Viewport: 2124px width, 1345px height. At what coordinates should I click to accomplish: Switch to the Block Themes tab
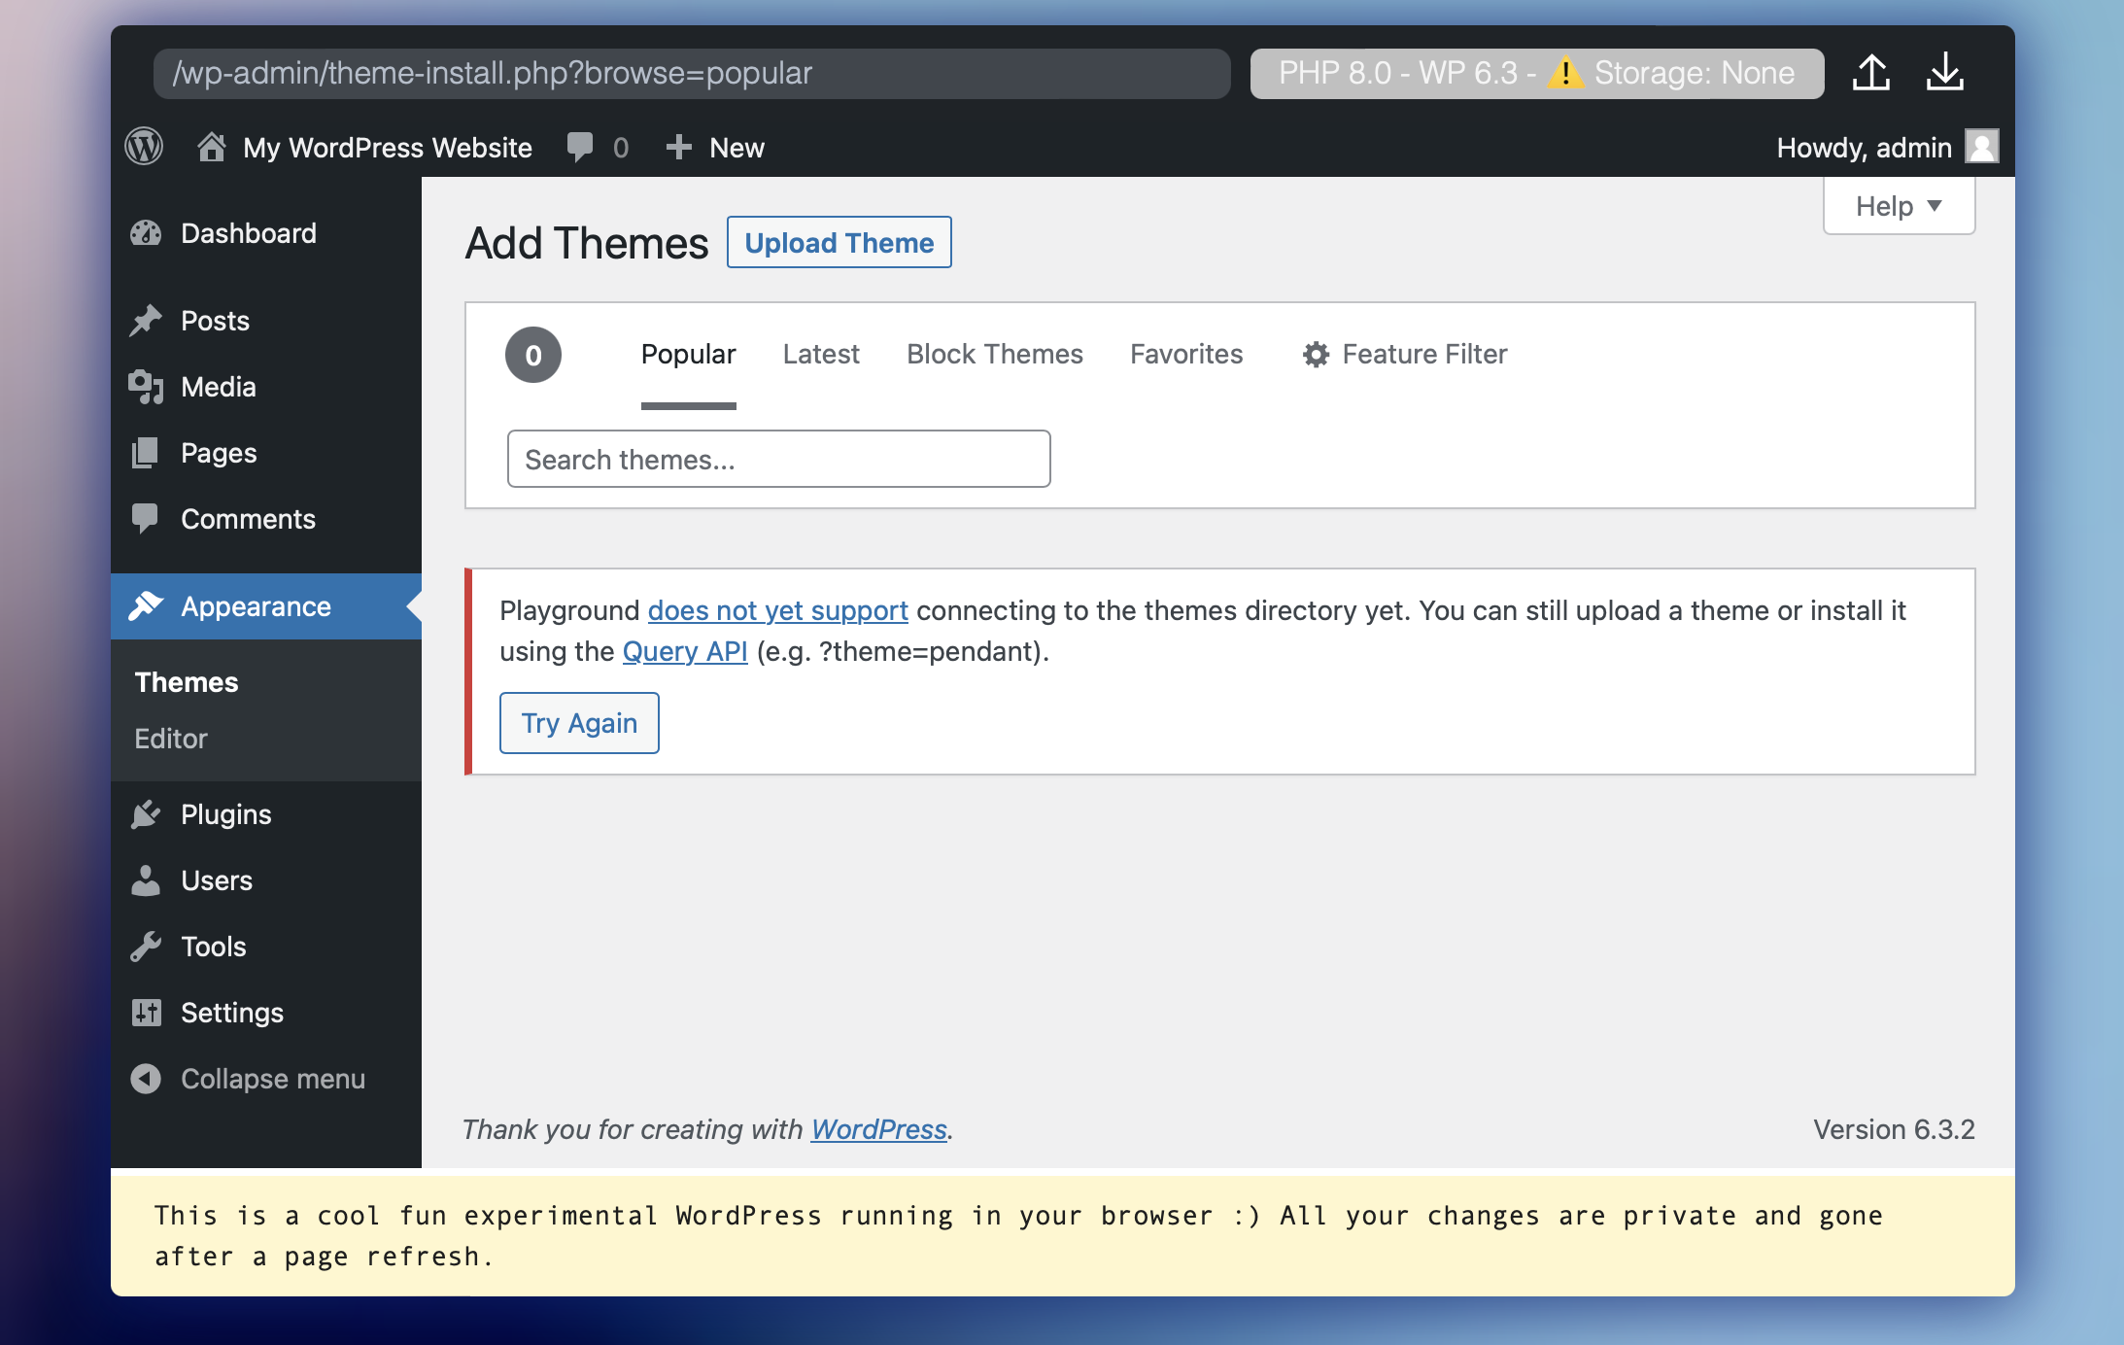(x=995, y=354)
